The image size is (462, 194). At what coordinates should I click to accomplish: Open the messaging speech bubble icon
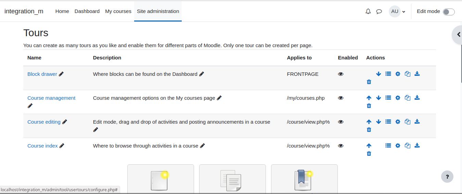click(379, 11)
